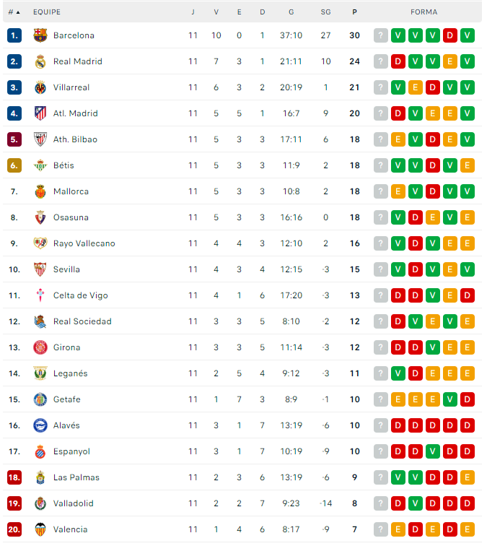487x546 pixels.
Task: Click Getafe's green V form badge
Action: pyautogui.click(x=449, y=399)
